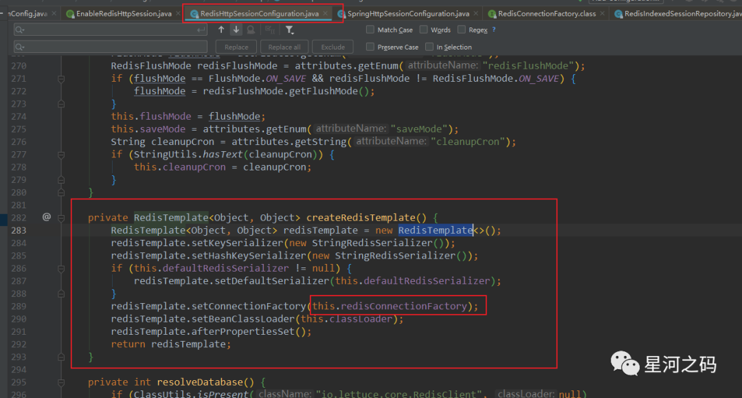This screenshot has height=398, width=742.
Task: Collapse the if block at line 286
Action: 61,268
